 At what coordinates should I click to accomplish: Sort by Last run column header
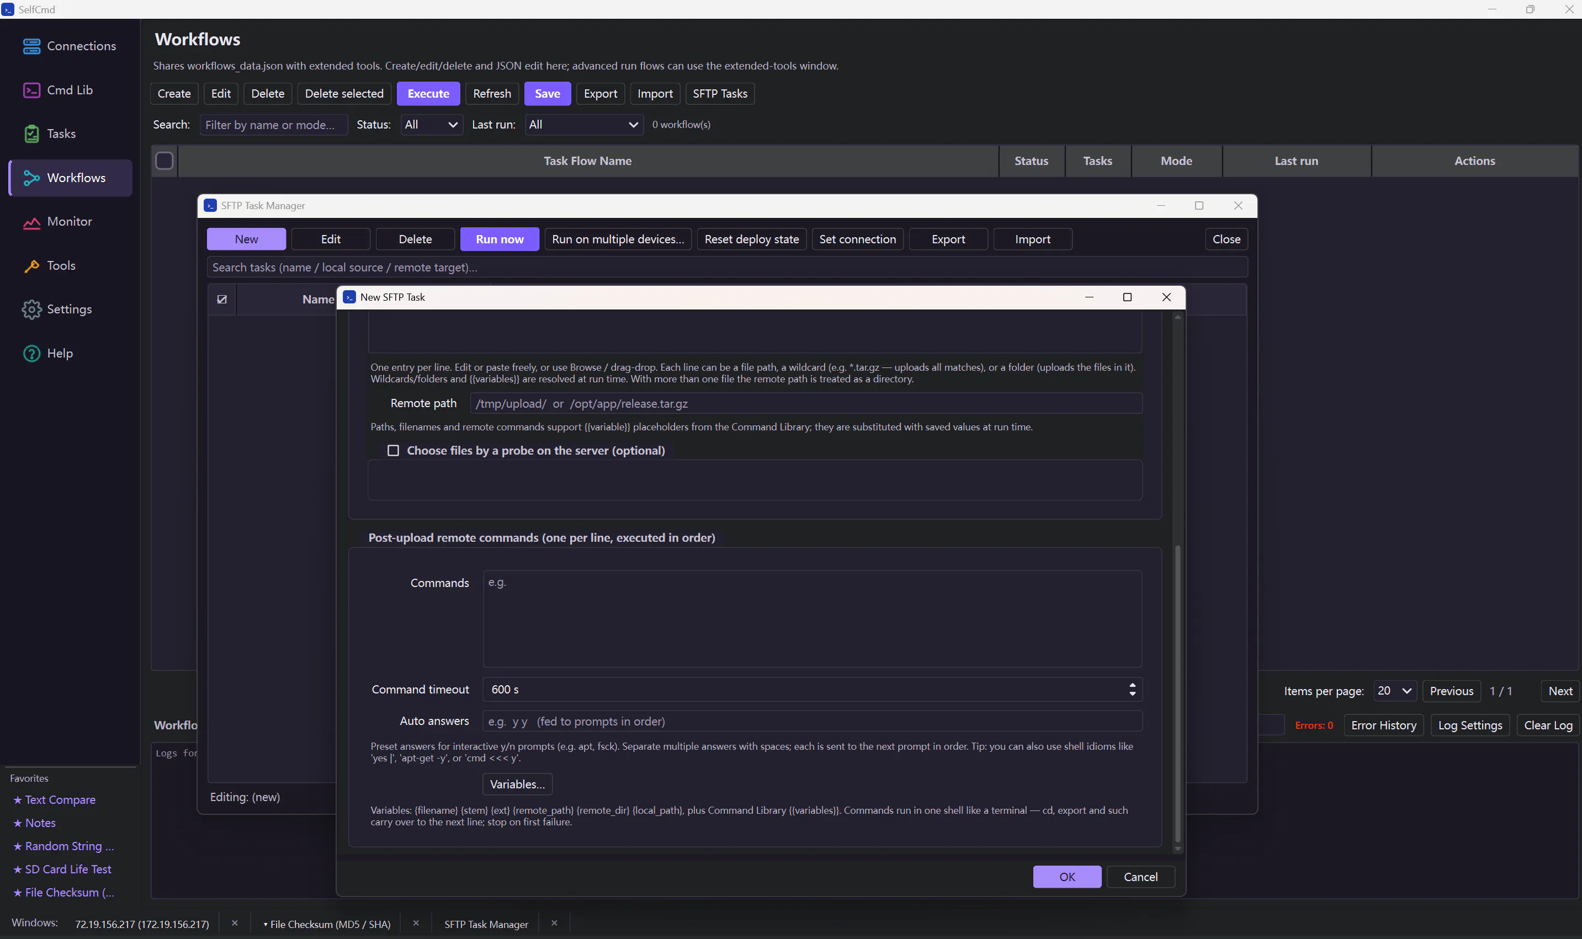pos(1296,161)
